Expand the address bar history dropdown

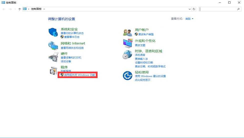click(x=190, y=9)
